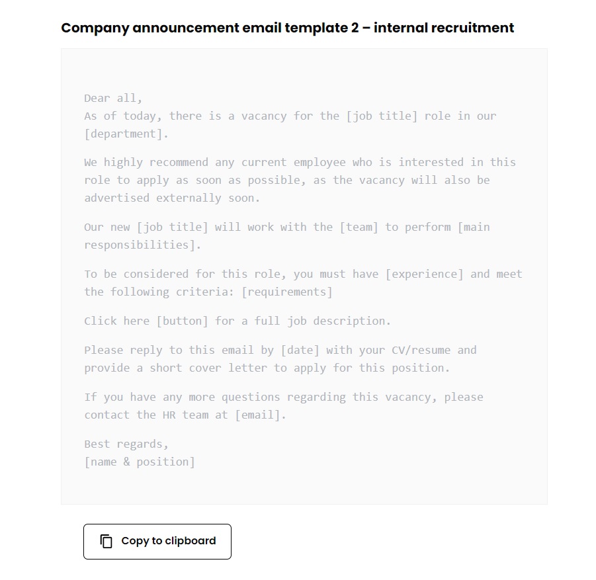Click the [email] placeholder for HR contact
The image size is (596, 580).
click(257, 415)
